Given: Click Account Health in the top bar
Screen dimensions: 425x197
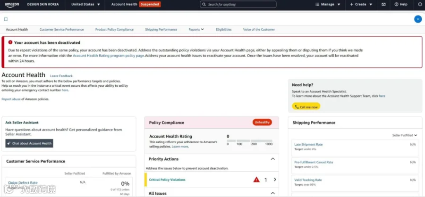Looking at the screenshot, I should pyautogui.click(x=124, y=4).
